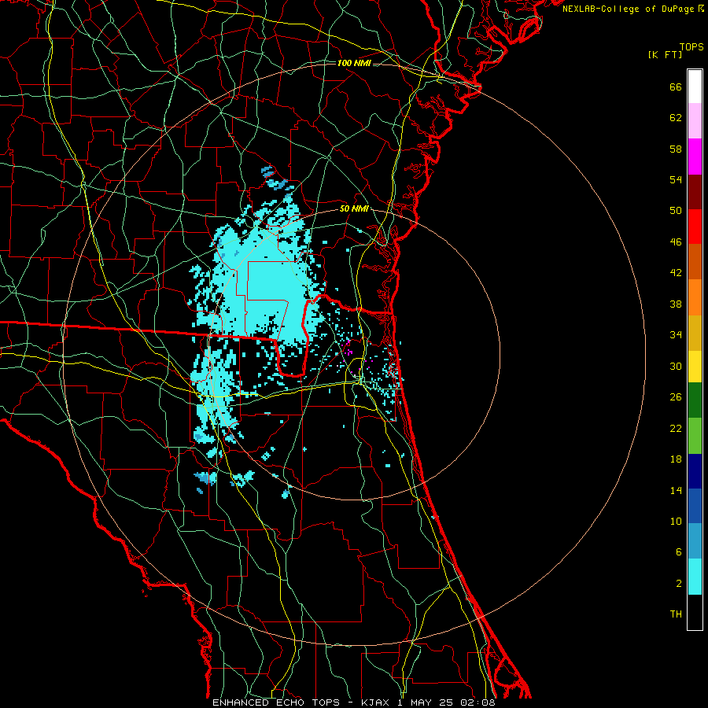The image size is (708, 708).
Task: Select the legend value "62"
Action: (x=676, y=118)
